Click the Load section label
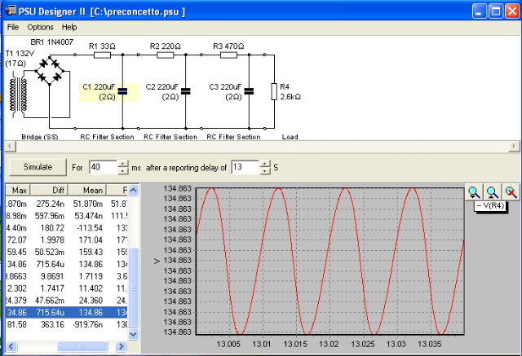 click(290, 137)
